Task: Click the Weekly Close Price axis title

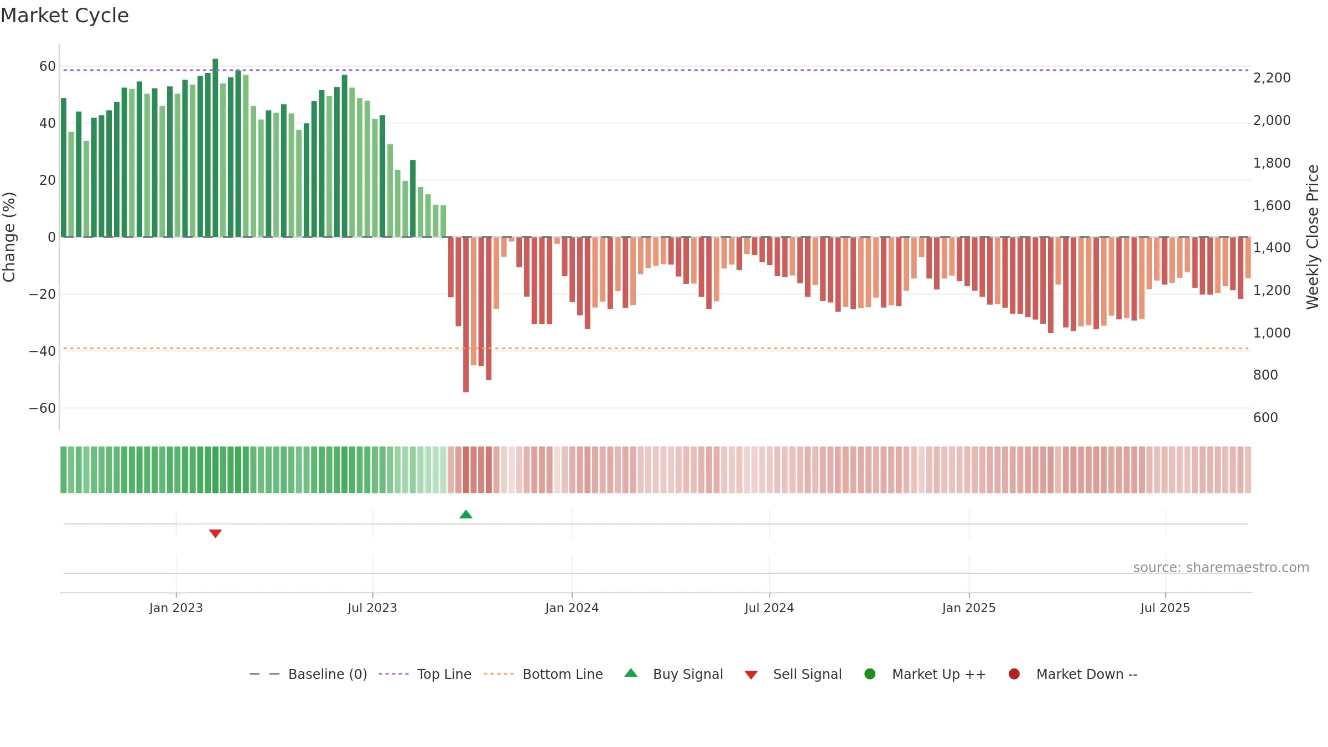Action: click(x=1313, y=237)
